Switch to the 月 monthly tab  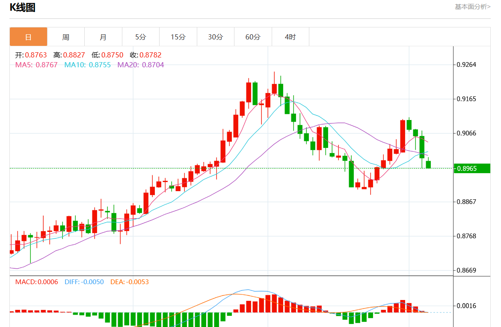click(103, 37)
